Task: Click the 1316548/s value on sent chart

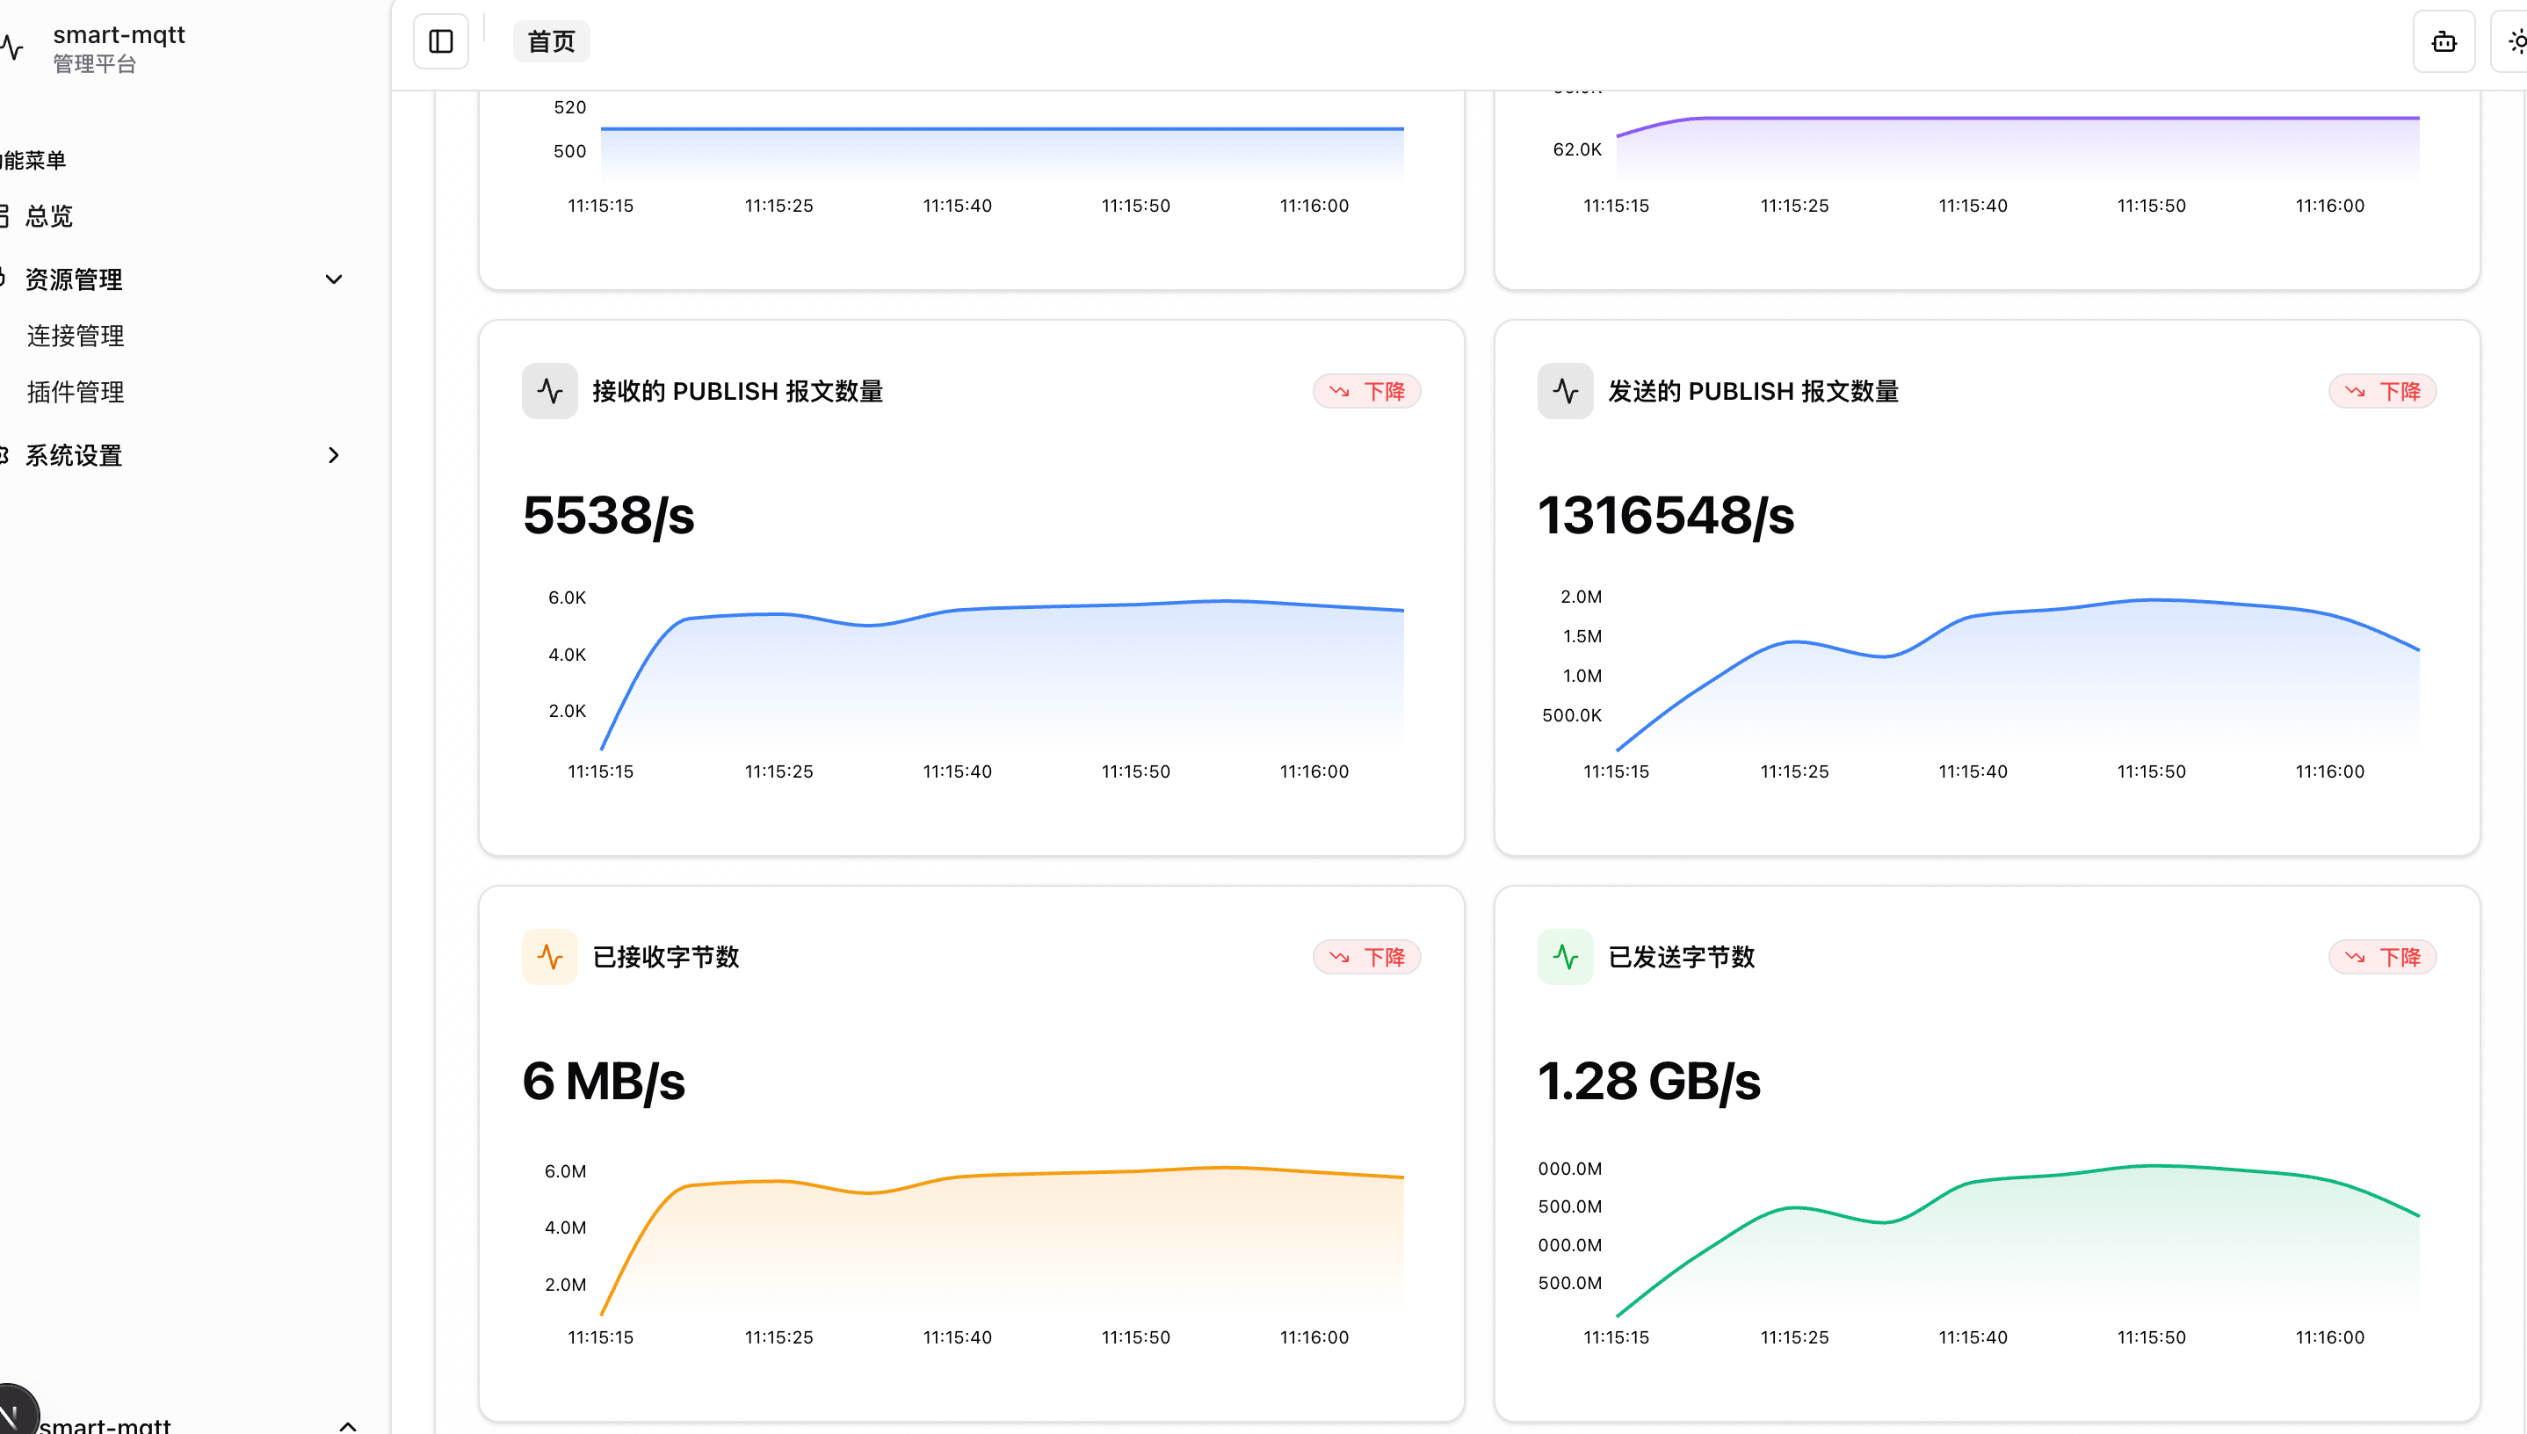Action: 1665,516
